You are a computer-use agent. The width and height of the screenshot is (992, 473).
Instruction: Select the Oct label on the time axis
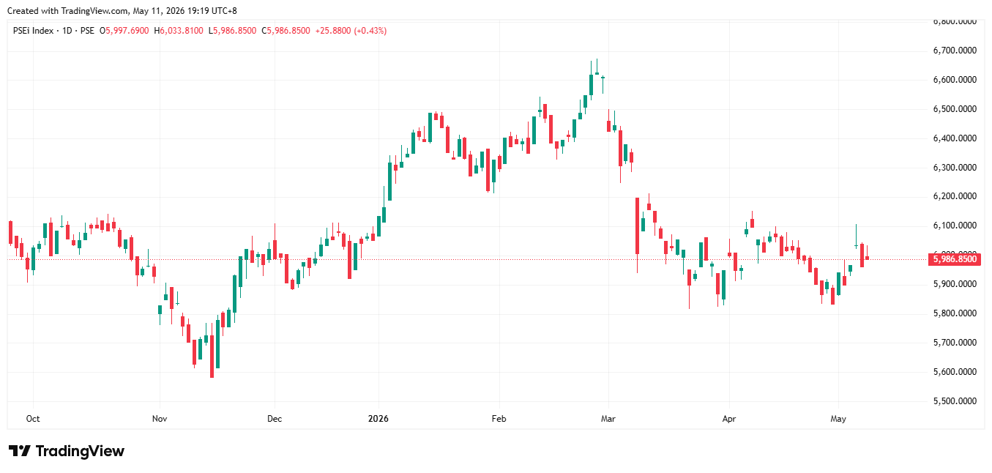pos(32,419)
